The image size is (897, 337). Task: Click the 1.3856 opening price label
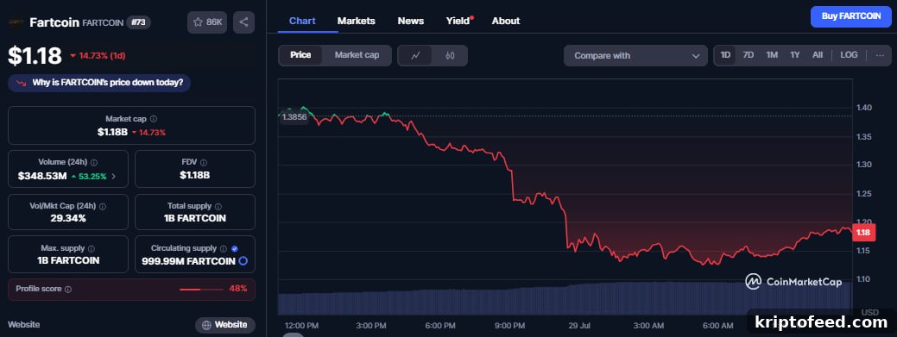[x=294, y=116]
